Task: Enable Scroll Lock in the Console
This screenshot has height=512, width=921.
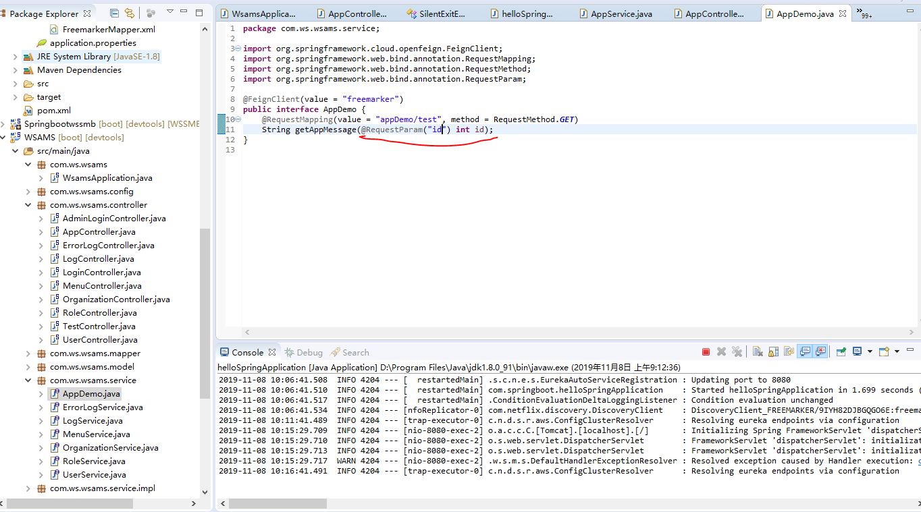Action: click(x=774, y=351)
